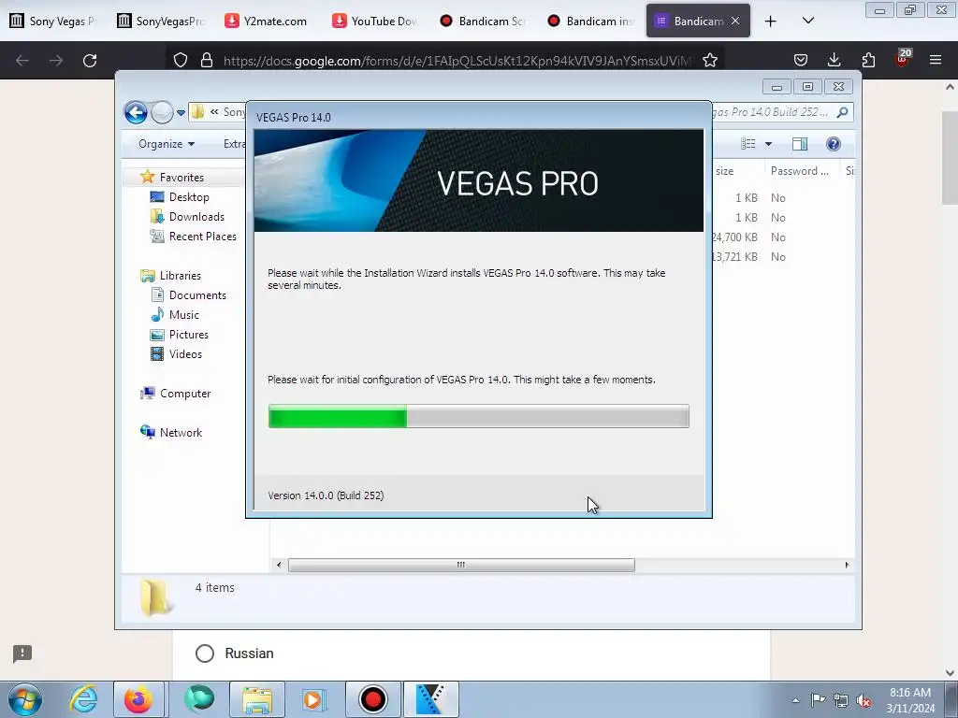Viewport: 958px width, 718px height.
Task: Click the Save to Pocket icon
Action: pos(801,61)
